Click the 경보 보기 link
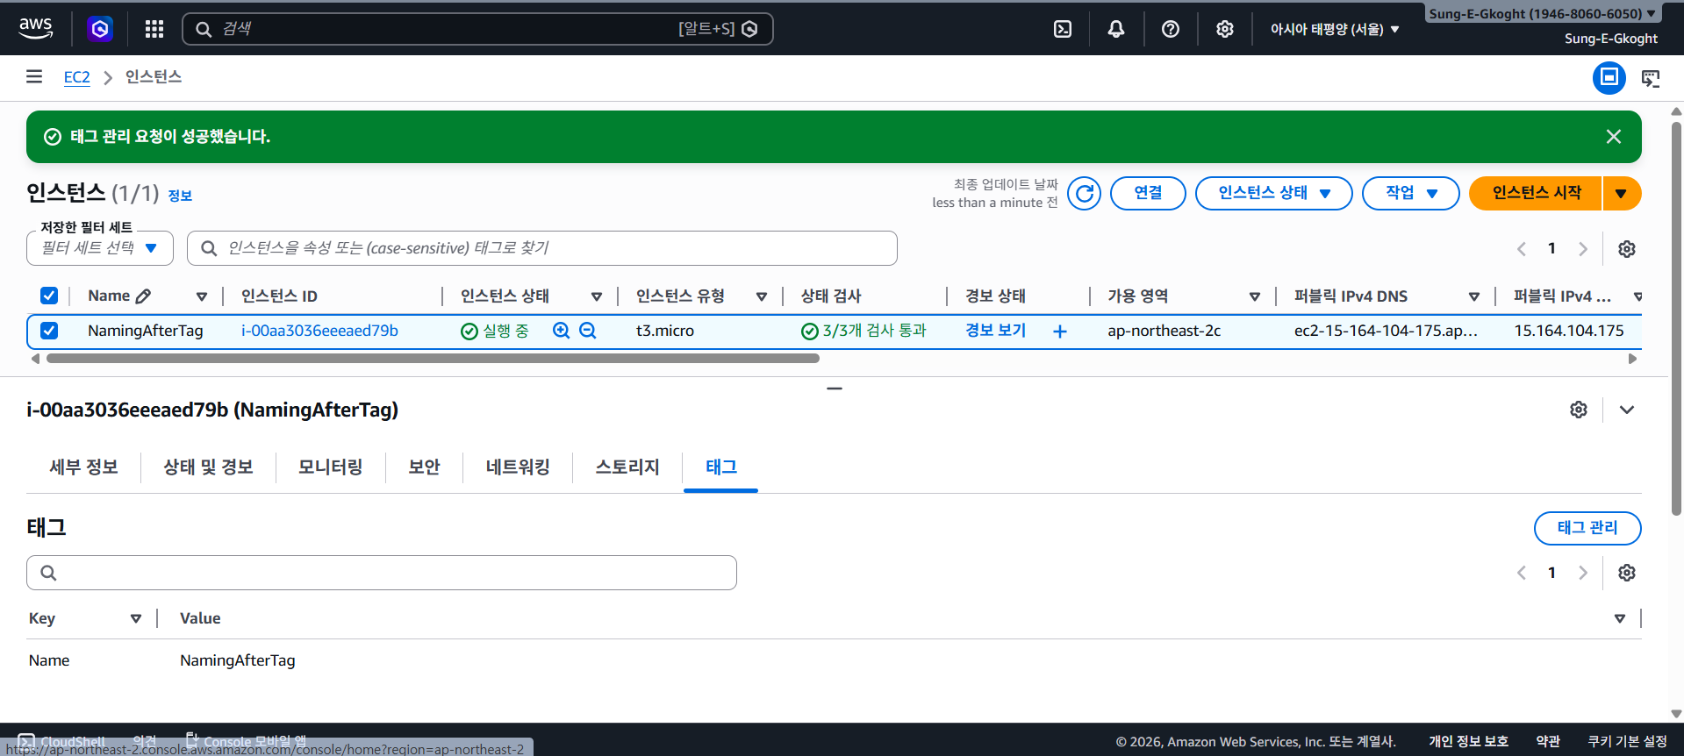1684x756 pixels. point(995,331)
